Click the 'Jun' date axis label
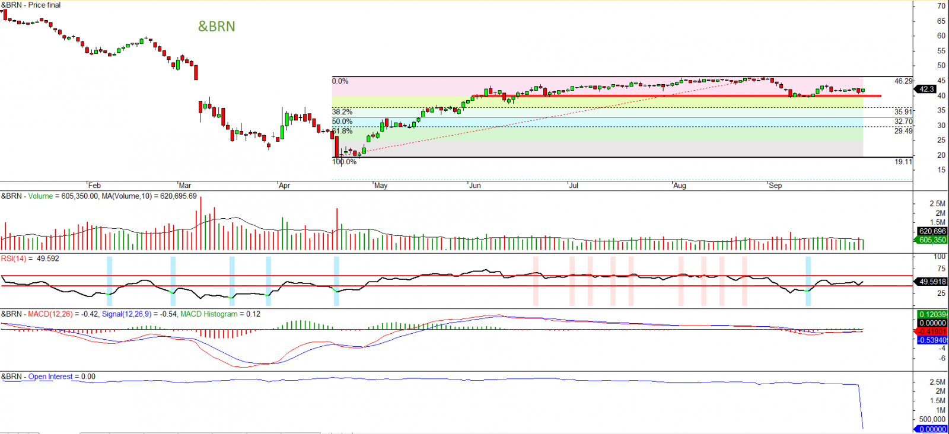This screenshot has height=434, width=949. [x=475, y=186]
